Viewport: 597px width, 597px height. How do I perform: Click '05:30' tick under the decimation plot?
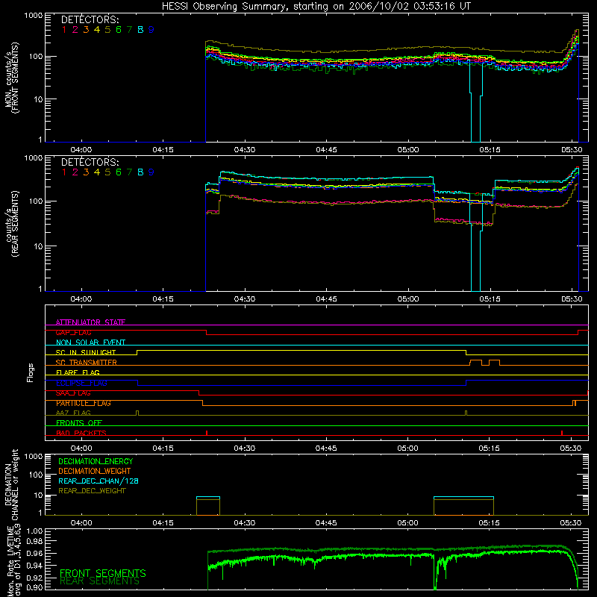[571, 523]
